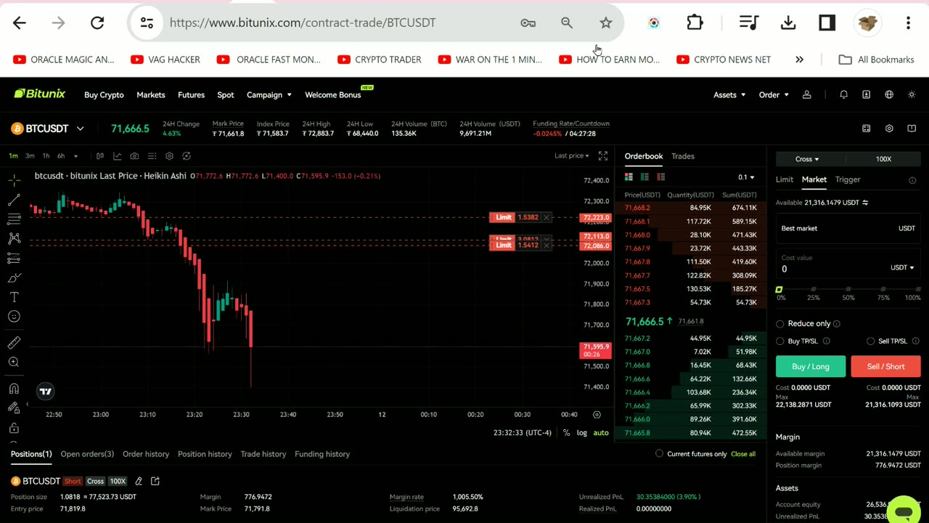Expand the BTCUSDT pair selector
This screenshot has width=929, height=523.
click(80, 129)
